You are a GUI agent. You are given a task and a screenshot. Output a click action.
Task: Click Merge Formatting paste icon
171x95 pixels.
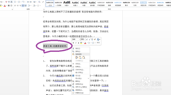click(80, 57)
